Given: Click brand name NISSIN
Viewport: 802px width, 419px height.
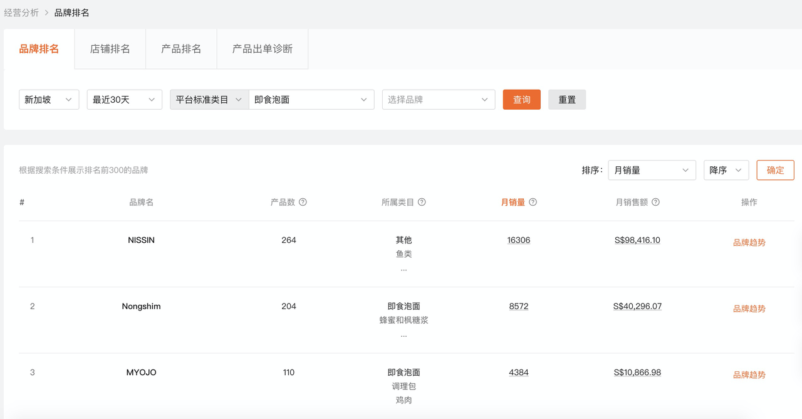Looking at the screenshot, I should (141, 240).
